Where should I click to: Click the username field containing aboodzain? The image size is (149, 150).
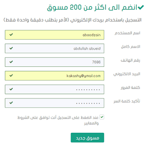[54, 35]
